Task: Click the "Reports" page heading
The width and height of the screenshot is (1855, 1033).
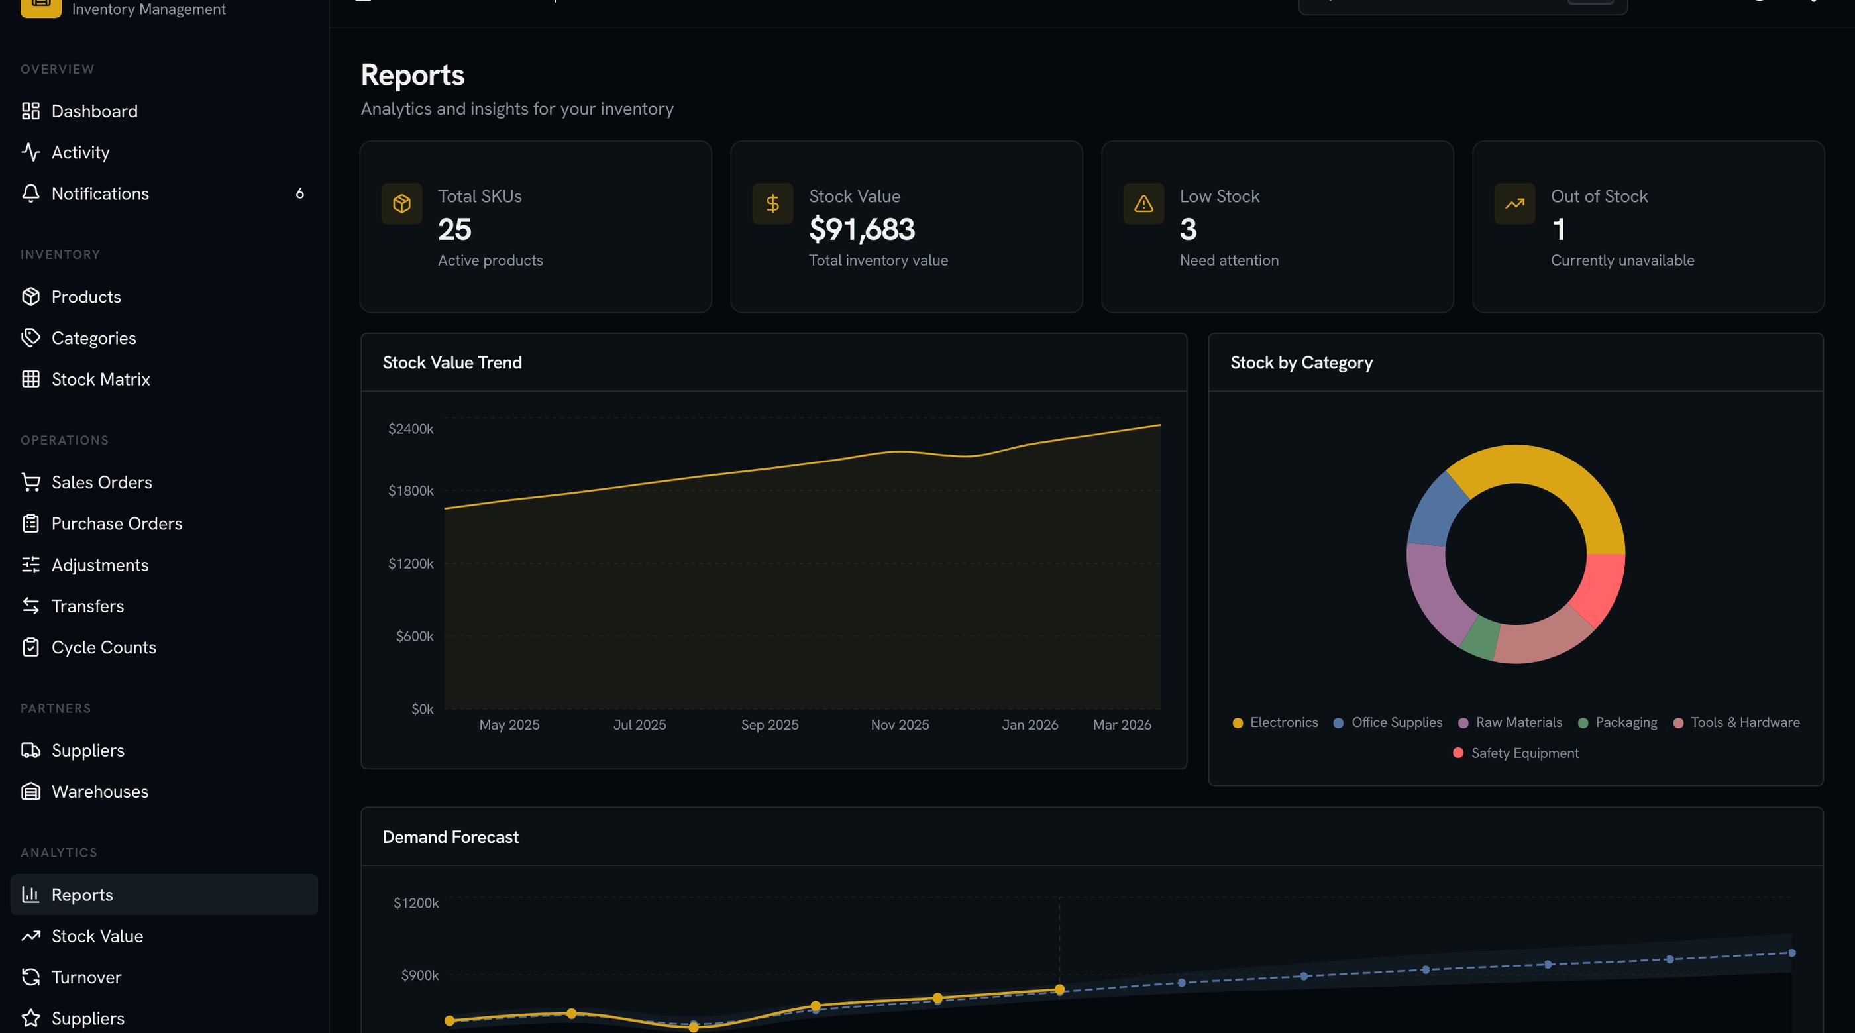Action: tap(413, 75)
